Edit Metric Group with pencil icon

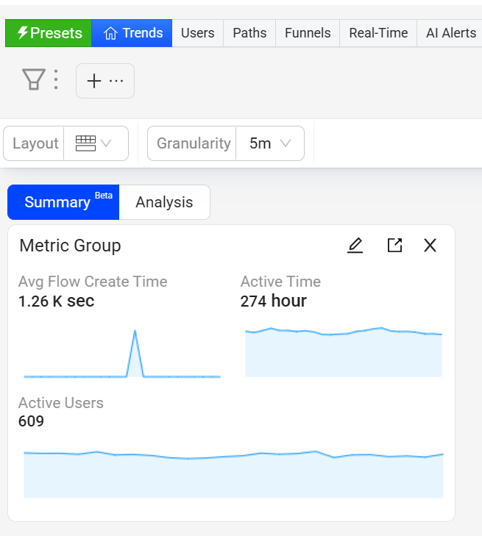click(x=355, y=246)
